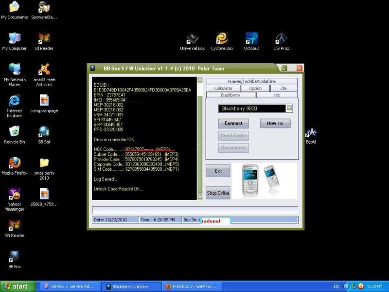Click the Disconnect button
The width and height of the screenshot is (389, 292).
coord(233,147)
